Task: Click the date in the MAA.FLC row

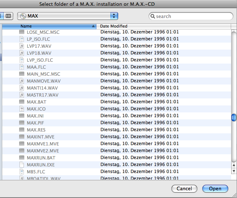Action: (x=139, y=67)
